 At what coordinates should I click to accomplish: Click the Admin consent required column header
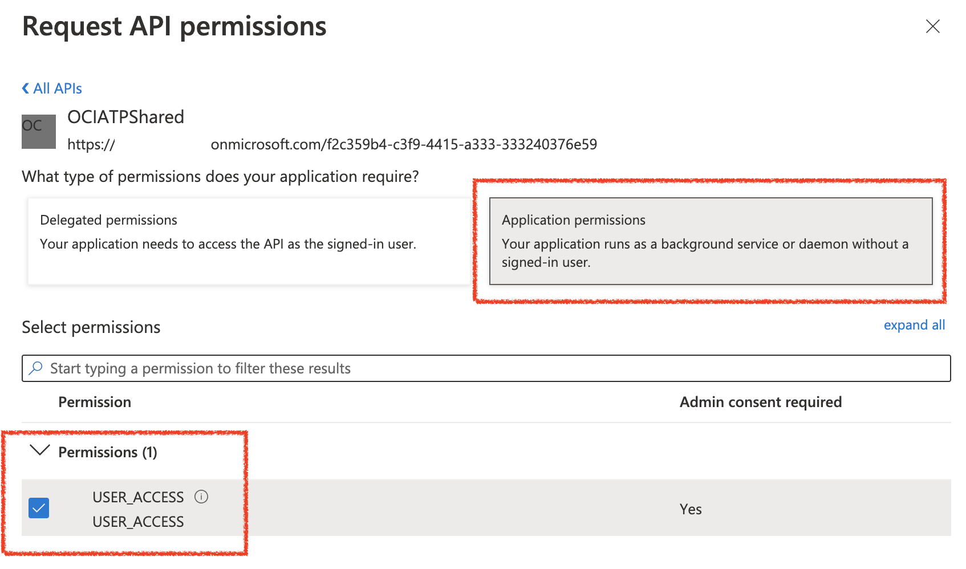point(760,401)
